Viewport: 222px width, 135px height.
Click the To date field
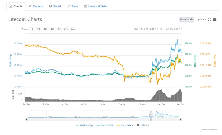pos(173,29)
